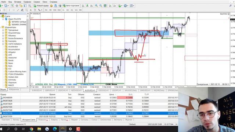Select the Vertical Line drawing tool

click(9, 10)
